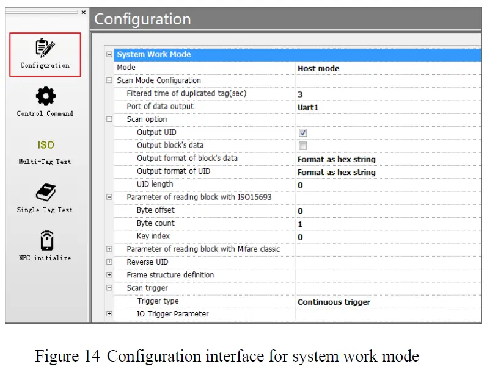This screenshot has width=487, height=367.
Task: Expand the Reverse UID group
Action: point(109,262)
